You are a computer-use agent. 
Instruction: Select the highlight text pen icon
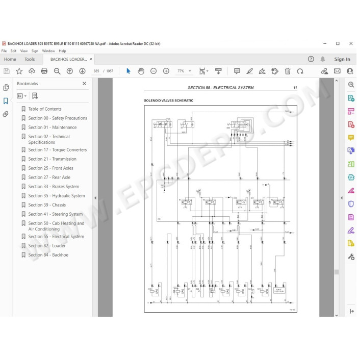[249, 71]
